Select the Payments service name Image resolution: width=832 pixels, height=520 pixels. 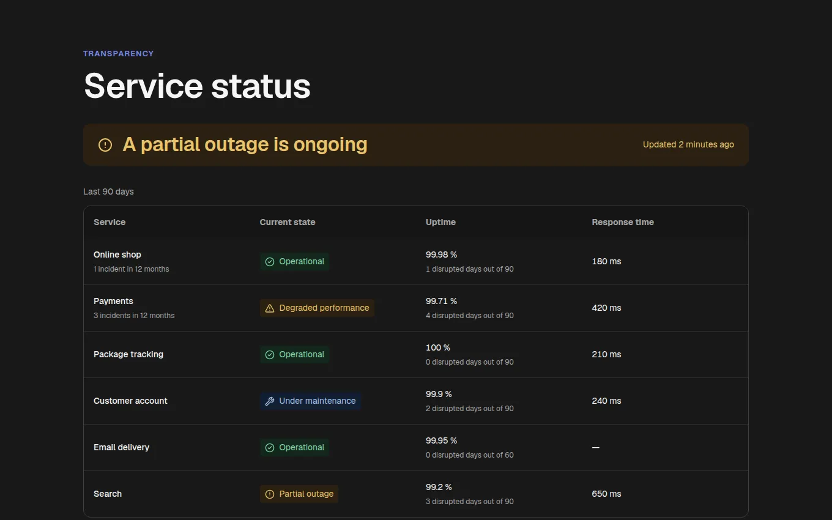[113, 301]
